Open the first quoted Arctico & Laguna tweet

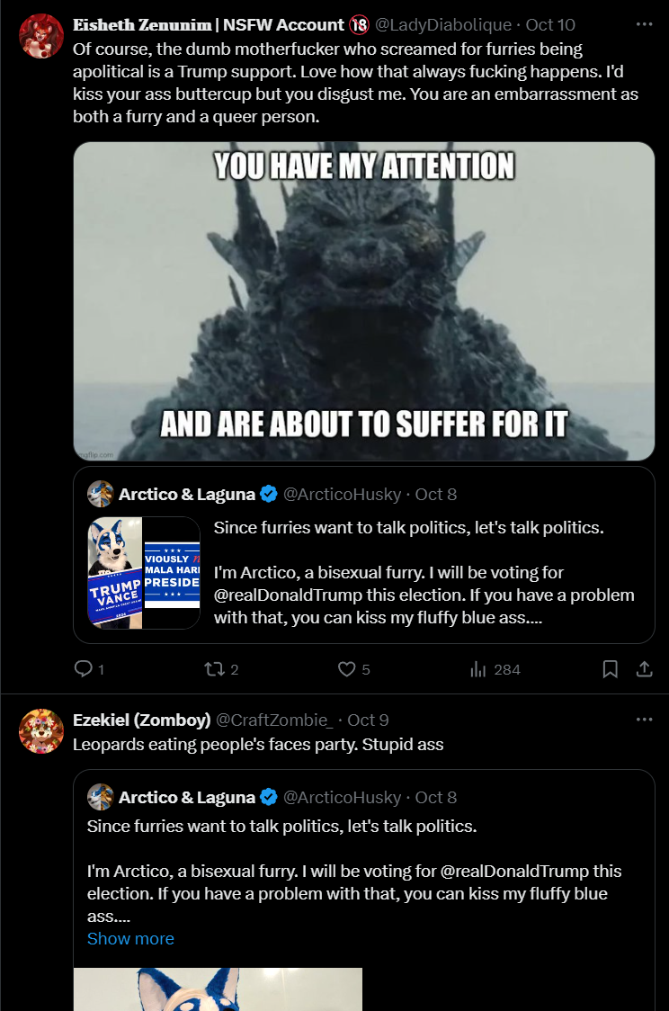(x=364, y=555)
